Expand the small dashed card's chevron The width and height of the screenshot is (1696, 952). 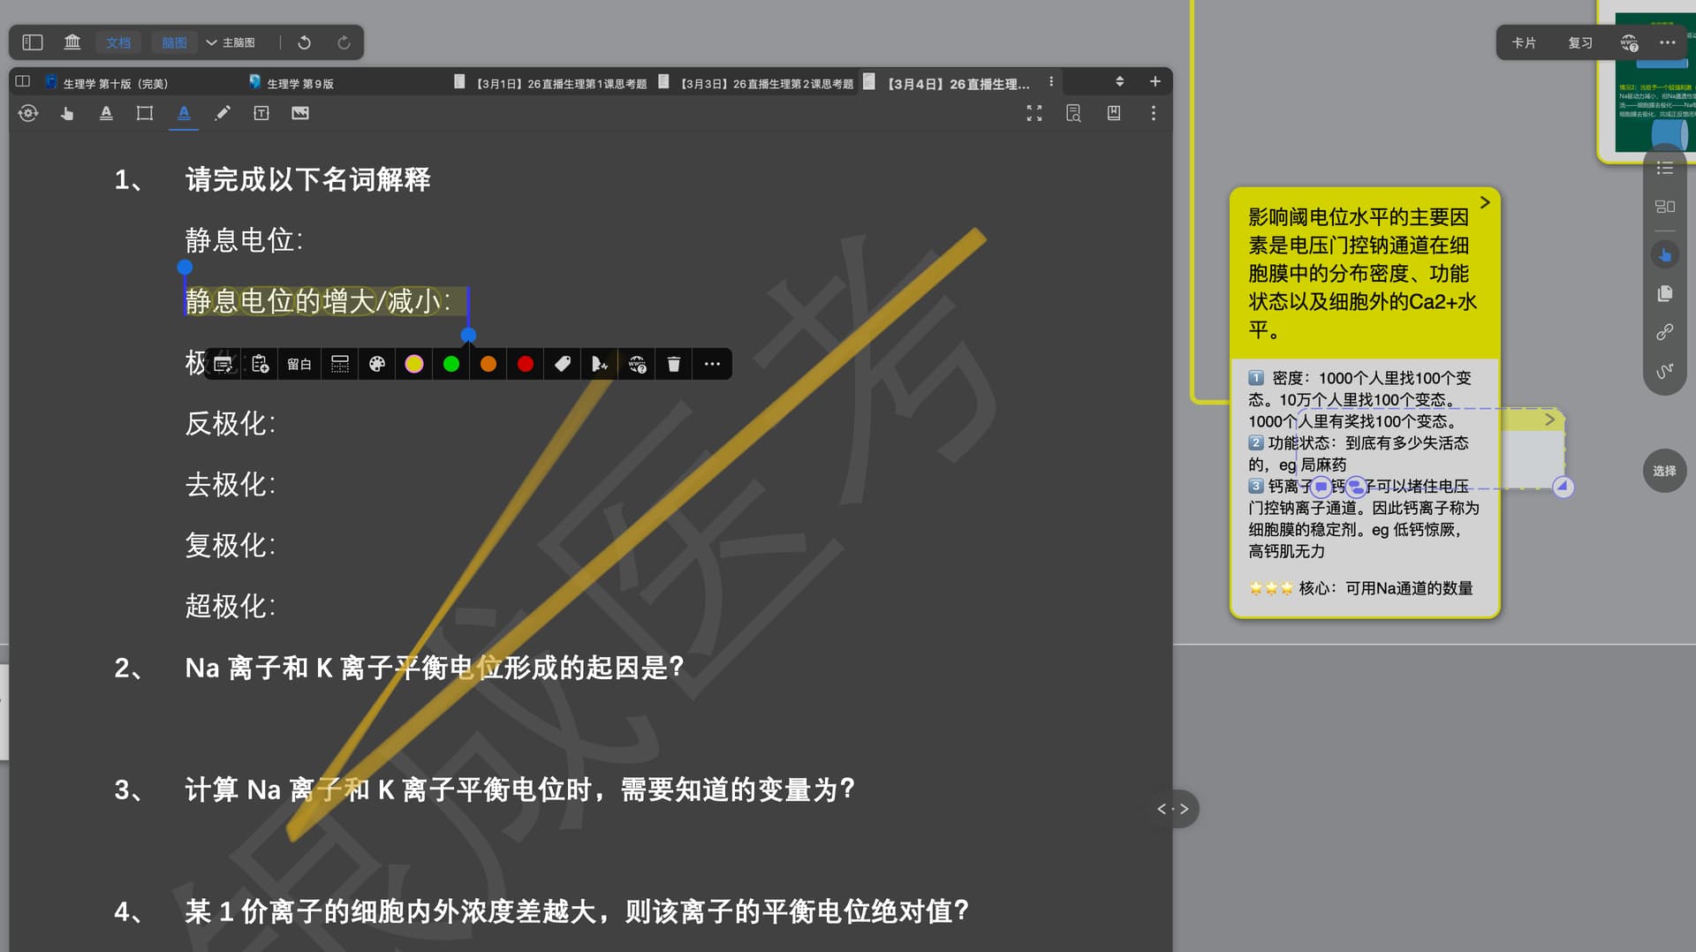pos(1549,419)
